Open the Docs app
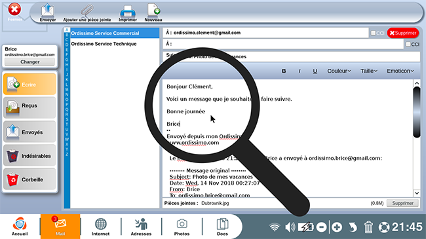 click(222, 227)
